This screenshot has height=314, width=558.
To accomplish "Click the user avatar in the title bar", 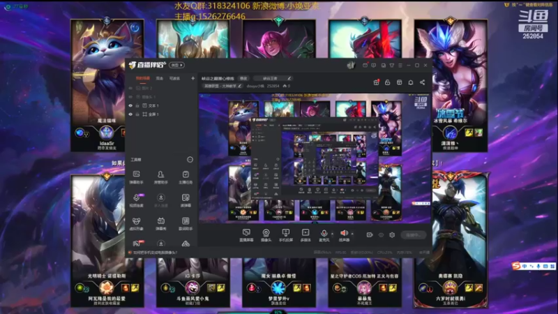I will [x=351, y=65].
